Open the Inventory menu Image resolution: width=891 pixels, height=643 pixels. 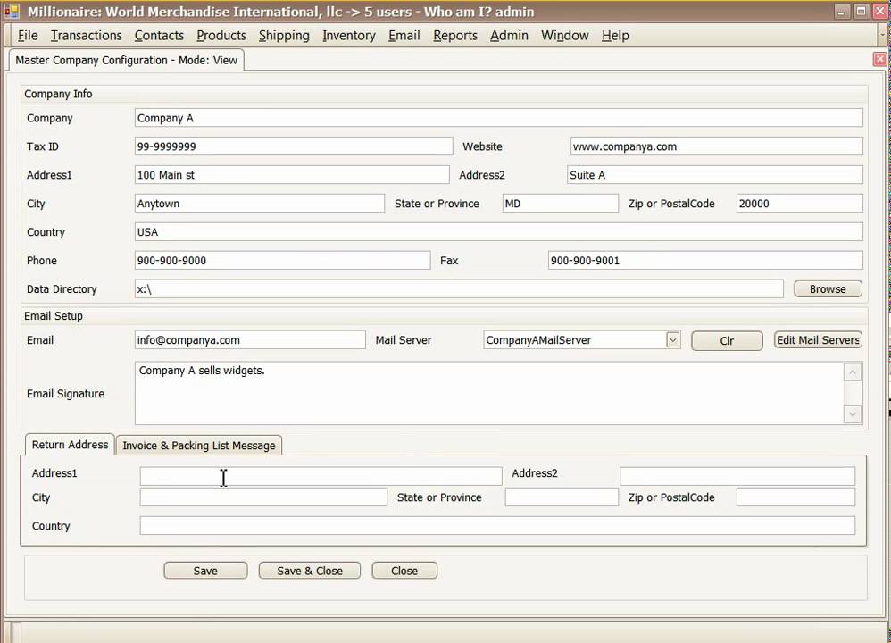point(349,35)
